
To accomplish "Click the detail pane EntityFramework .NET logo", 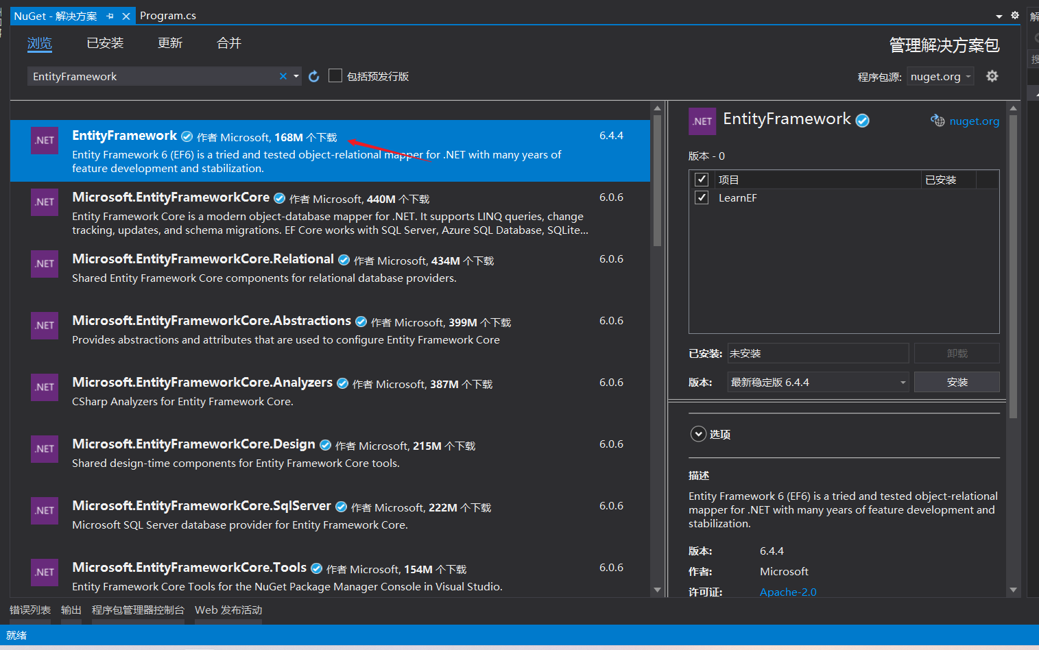I will [x=702, y=121].
